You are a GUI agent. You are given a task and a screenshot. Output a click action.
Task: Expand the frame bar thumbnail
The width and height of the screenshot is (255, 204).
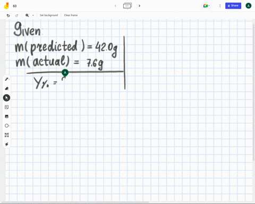coord(127,6)
